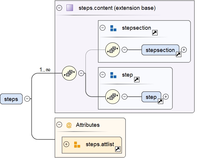The height and width of the screenshot is (158, 203).
Task: Click the blue stepsection group icon
Action: click(113, 28)
